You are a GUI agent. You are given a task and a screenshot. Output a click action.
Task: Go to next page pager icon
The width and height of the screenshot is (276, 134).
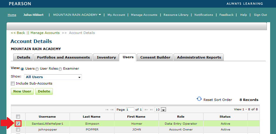(x=146, y=110)
